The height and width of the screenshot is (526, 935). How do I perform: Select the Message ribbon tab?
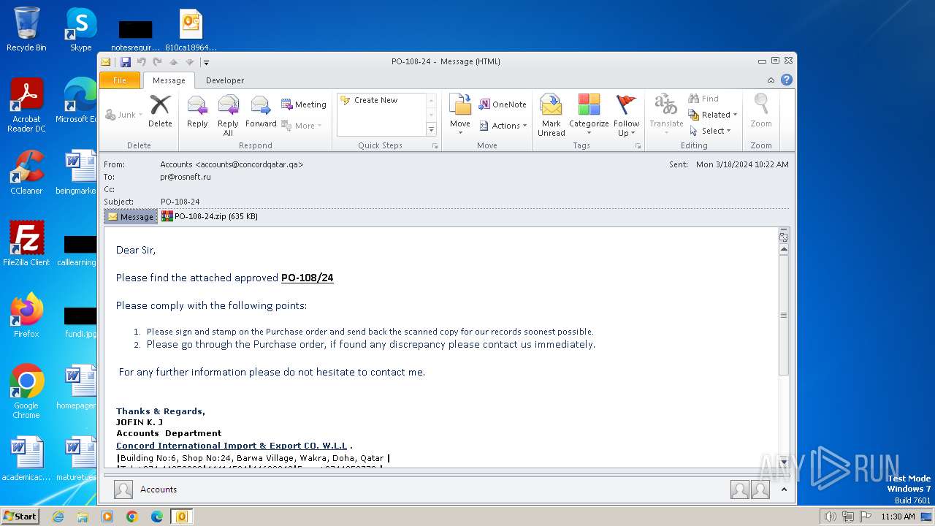tap(169, 80)
